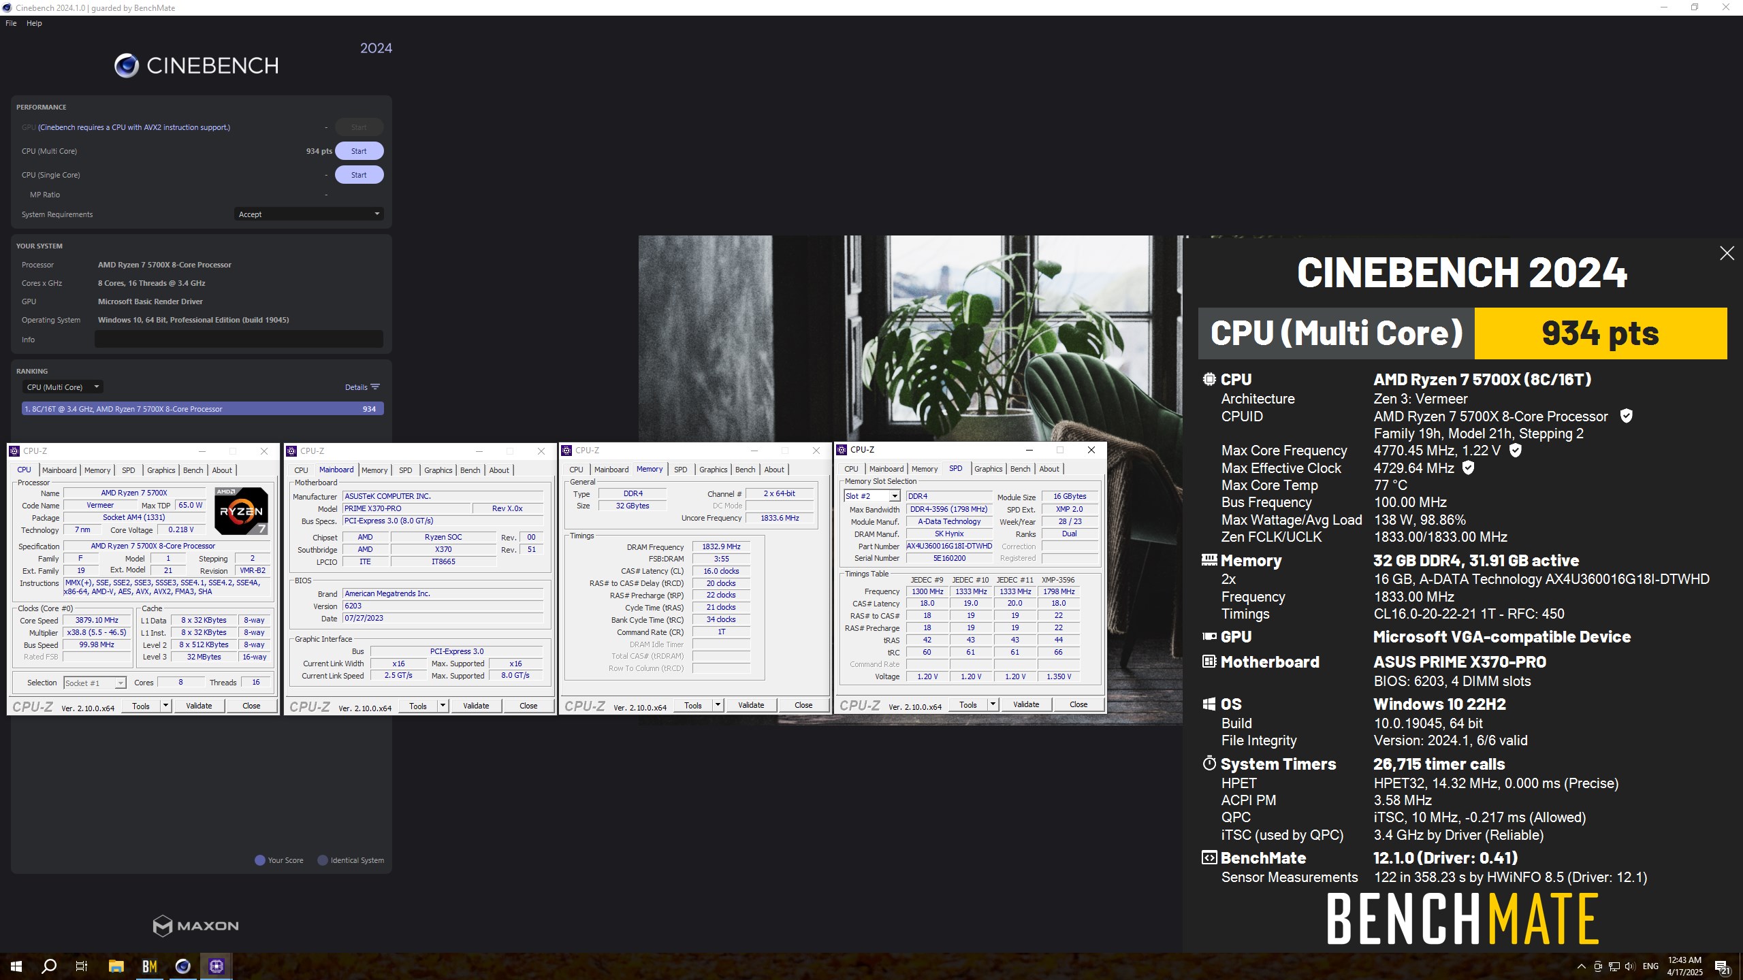Expand Tools arrow in CPU-Z Mainboard window
Viewport: 1743px width, 980px height.
(443, 706)
